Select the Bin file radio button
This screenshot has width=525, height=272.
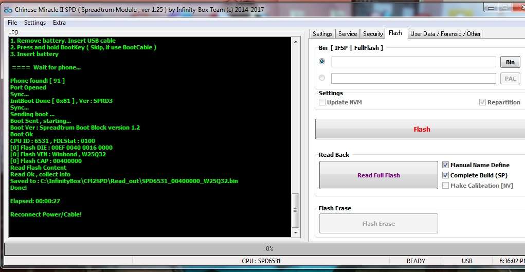coord(322,62)
